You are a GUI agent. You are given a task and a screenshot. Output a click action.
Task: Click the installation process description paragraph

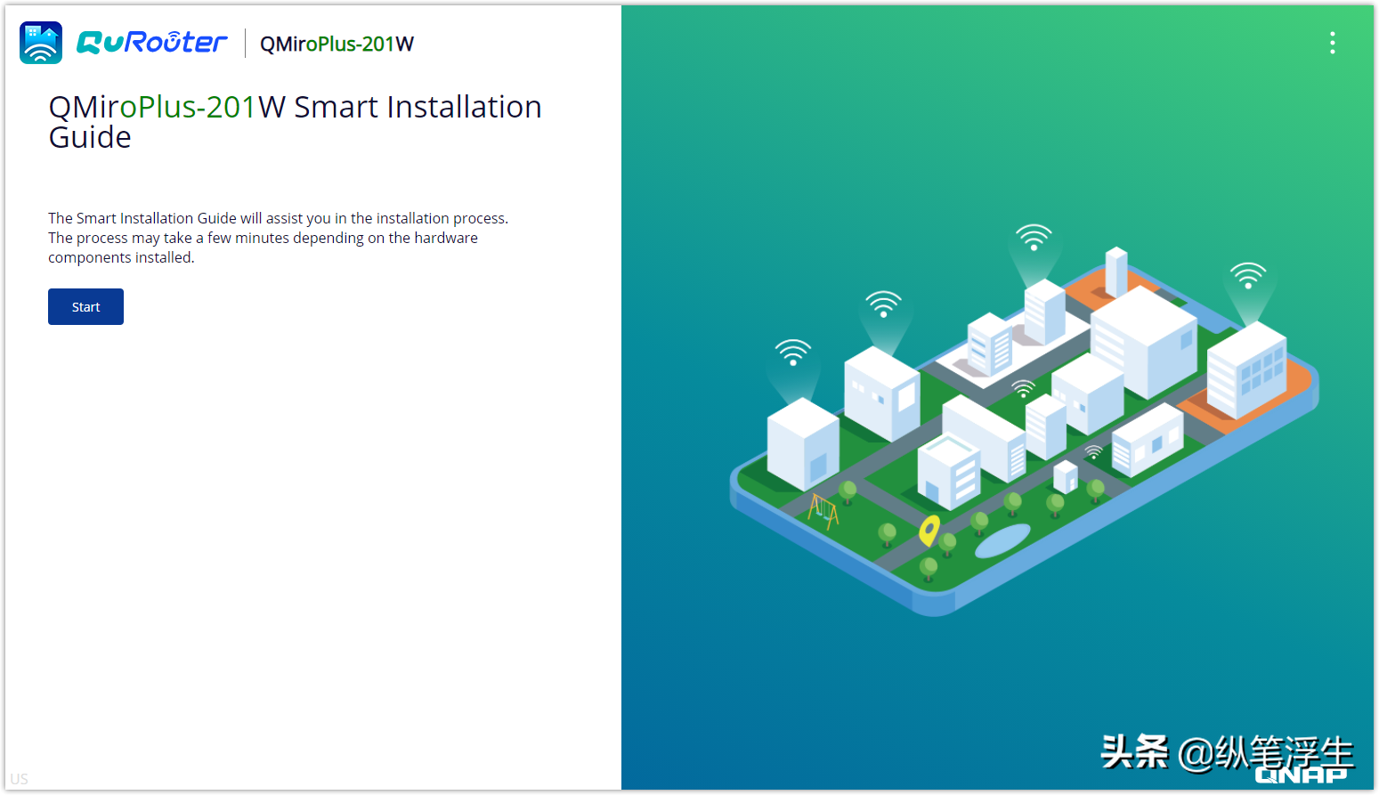[278, 238]
